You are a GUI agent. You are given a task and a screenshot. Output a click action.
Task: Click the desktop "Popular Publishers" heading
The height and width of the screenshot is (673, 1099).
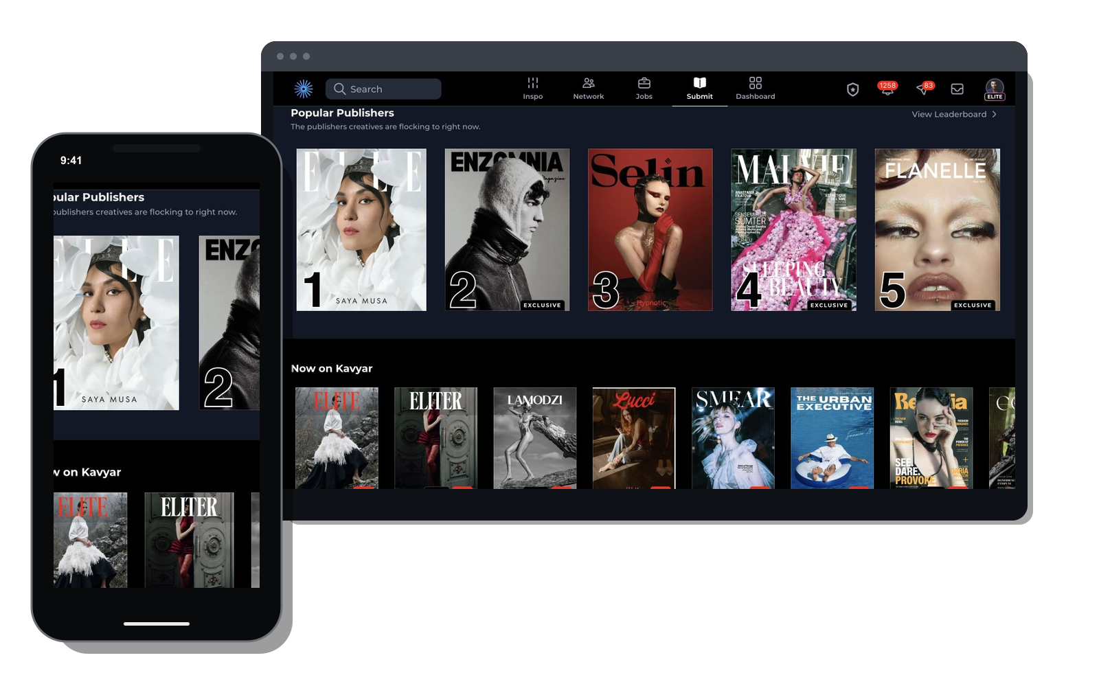click(x=342, y=113)
